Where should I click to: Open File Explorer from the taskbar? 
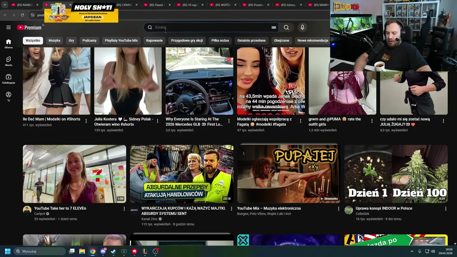coord(82,251)
